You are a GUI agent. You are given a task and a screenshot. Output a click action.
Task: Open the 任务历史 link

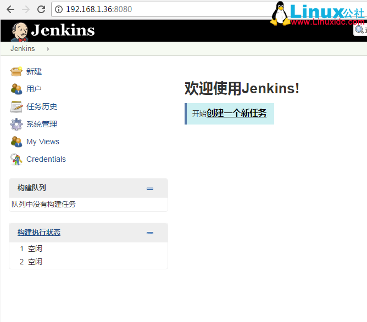42,106
